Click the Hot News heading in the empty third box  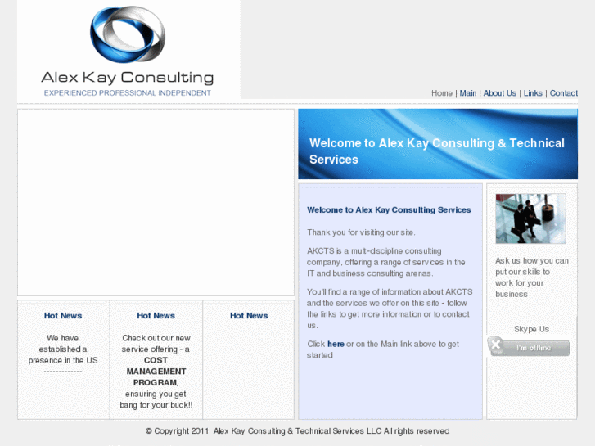pyautogui.click(x=249, y=315)
